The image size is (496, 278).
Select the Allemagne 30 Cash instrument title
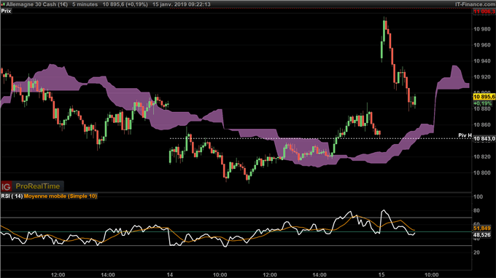[36, 4]
